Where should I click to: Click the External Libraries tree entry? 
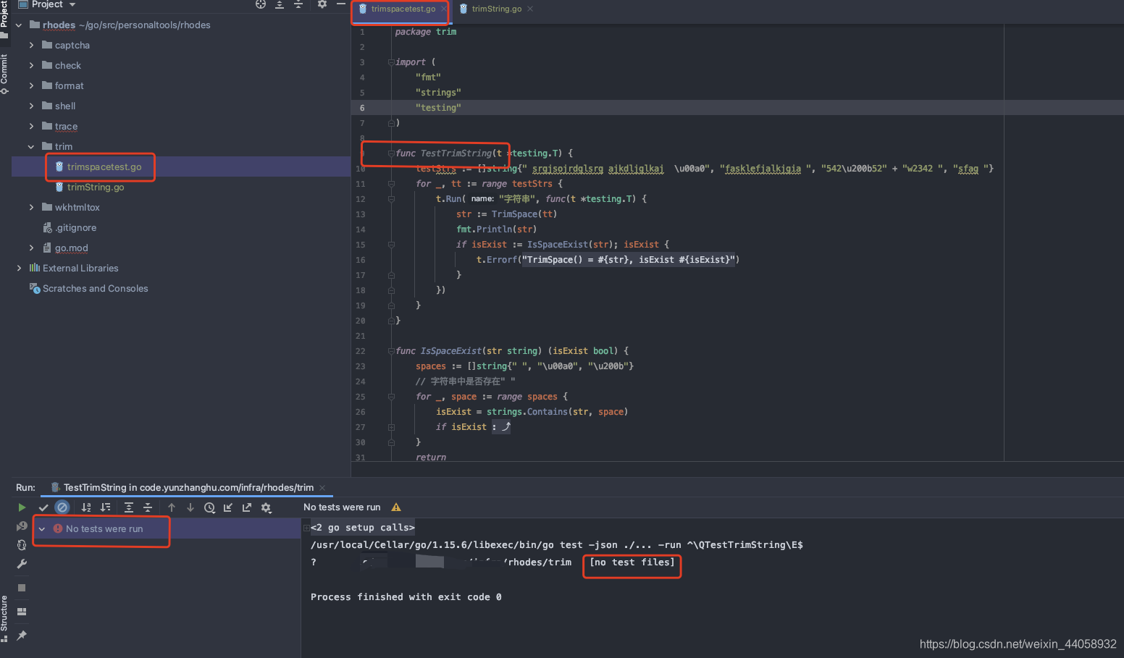point(79,268)
